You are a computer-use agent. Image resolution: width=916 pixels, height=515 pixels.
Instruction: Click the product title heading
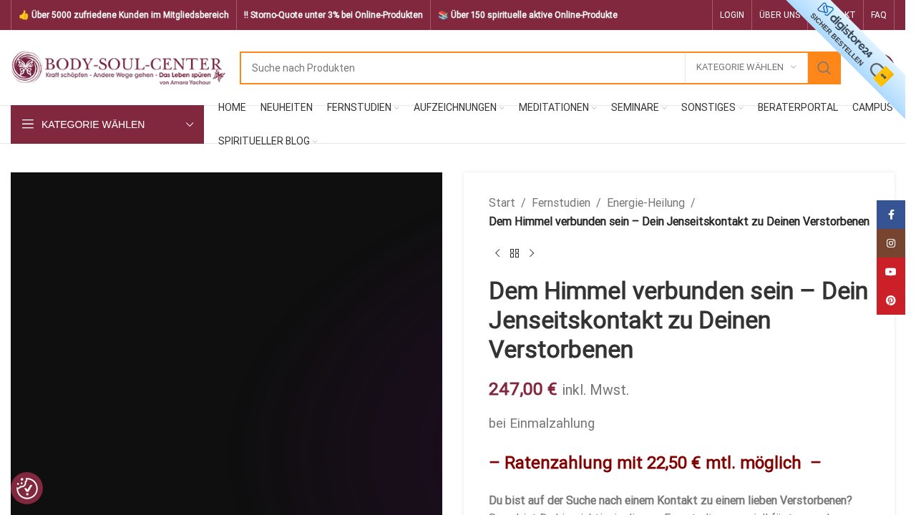point(678,320)
